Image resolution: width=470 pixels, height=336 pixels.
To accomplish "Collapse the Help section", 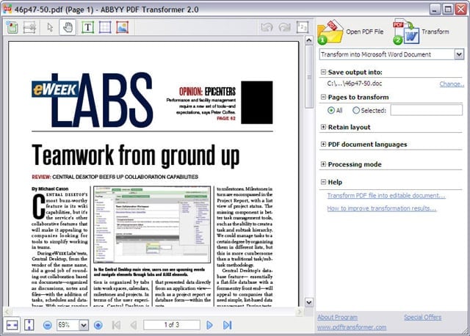I will coord(323,182).
